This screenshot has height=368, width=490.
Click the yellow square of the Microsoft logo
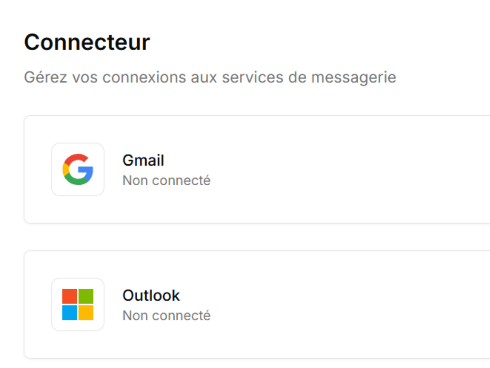pos(87,313)
